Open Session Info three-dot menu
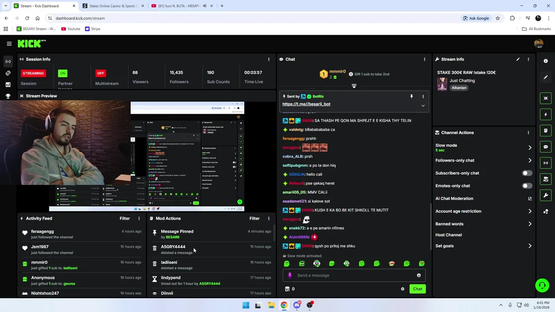 pos(269,59)
